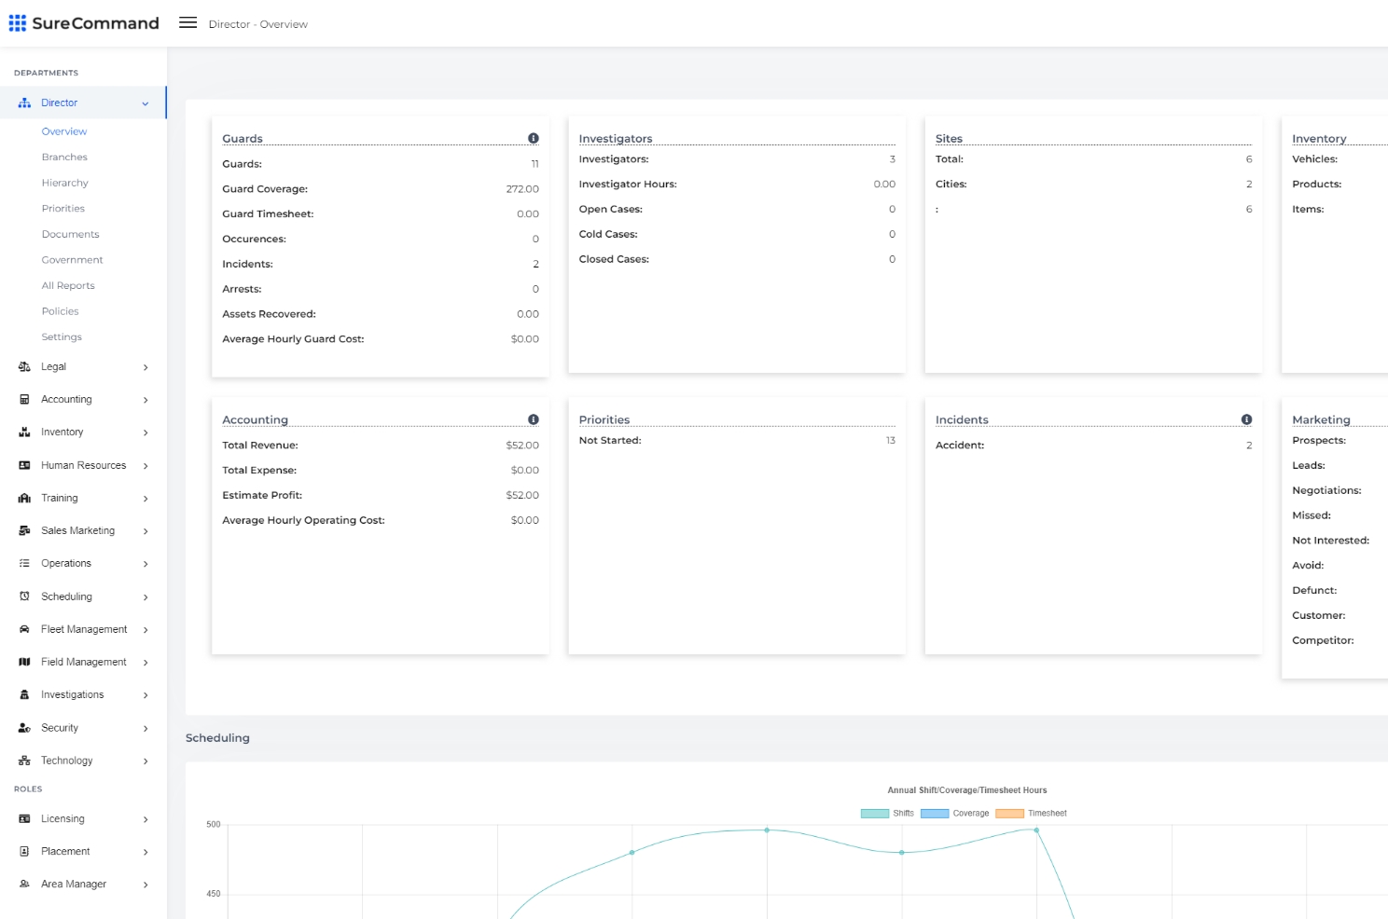Image resolution: width=1388 pixels, height=919 pixels.
Task: Toggle Coverage series in chart legend
Action: point(955,814)
